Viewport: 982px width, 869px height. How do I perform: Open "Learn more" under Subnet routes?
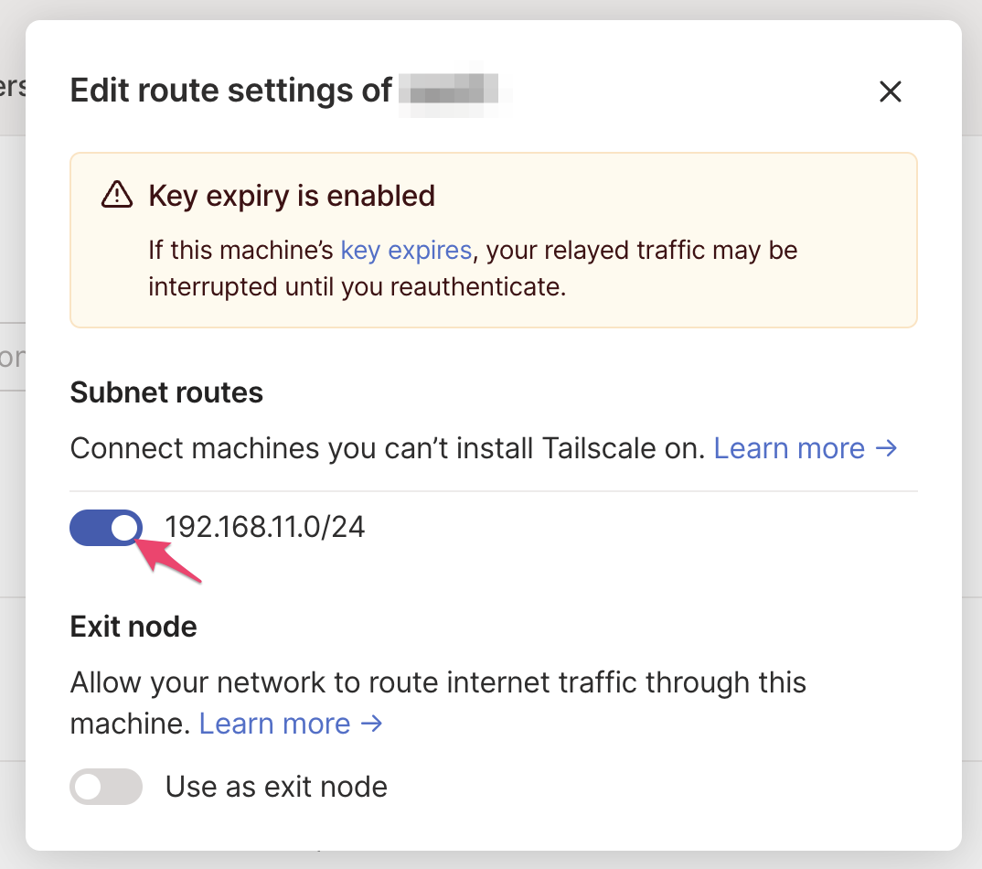click(x=788, y=448)
